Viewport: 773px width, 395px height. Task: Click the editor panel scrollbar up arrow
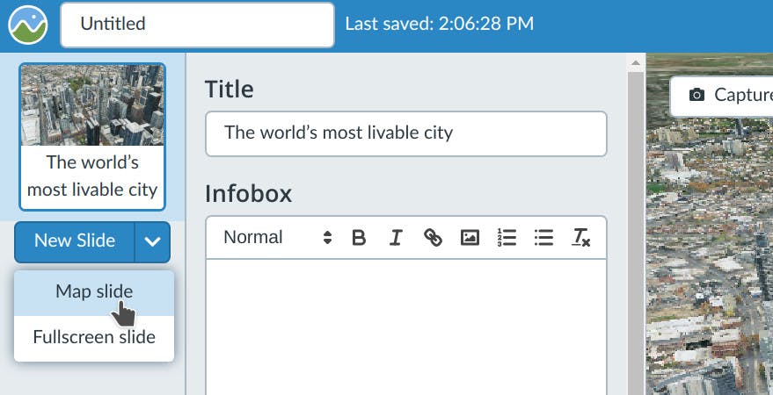click(x=635, y=62)
